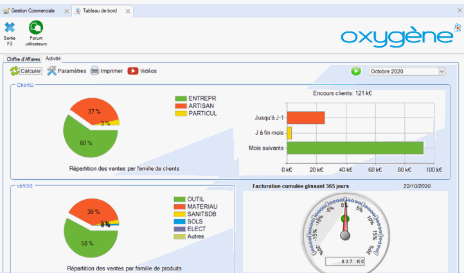Close the Gestion Commerciale tab
Screen dimensions: 464x273
click(x=67, y=11)
